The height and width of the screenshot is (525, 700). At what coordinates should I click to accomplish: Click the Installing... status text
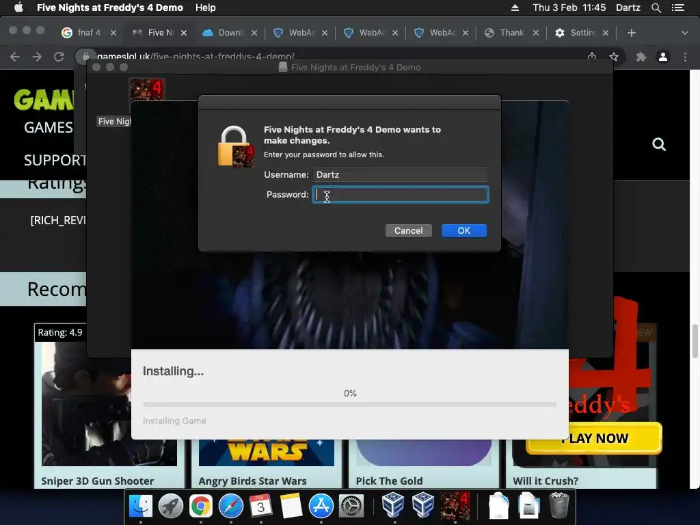[x=173, y=371]
